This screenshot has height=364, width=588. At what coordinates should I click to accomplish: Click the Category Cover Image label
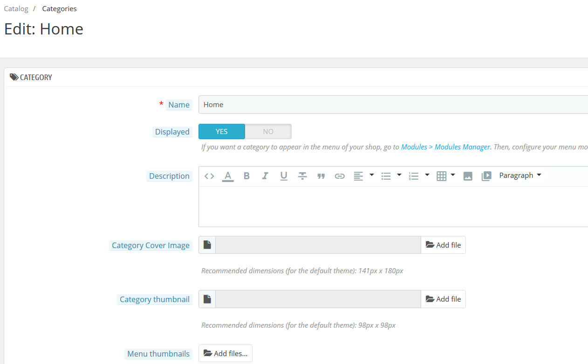(150, 245)
